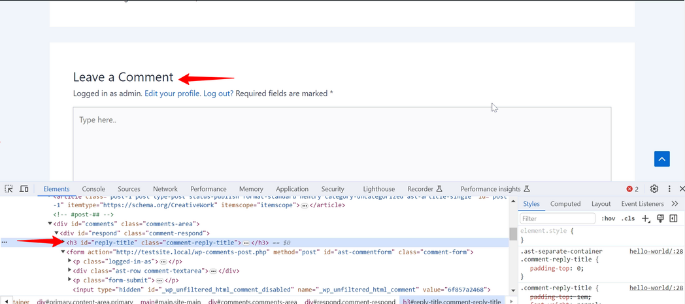685x304 pixels.
Task: Open DevTools settings gear
Action: (654, 189)
